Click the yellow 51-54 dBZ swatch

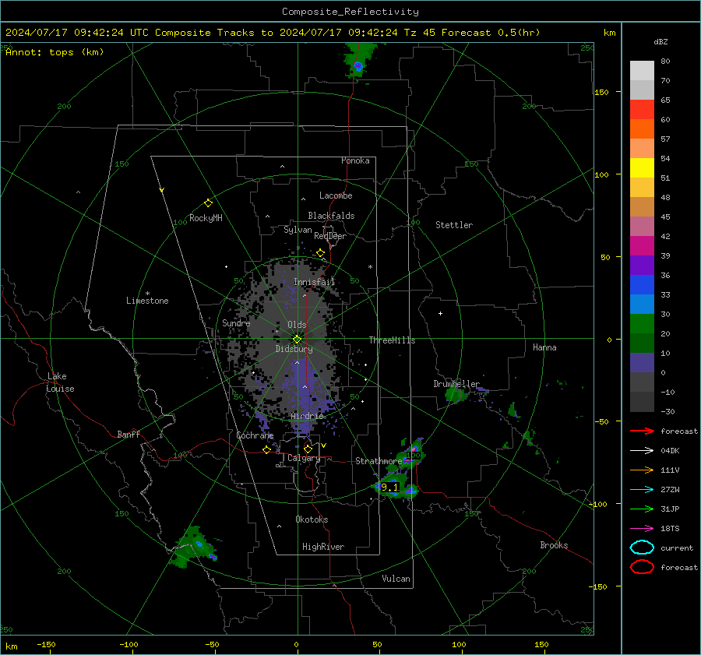pos(642,168)
